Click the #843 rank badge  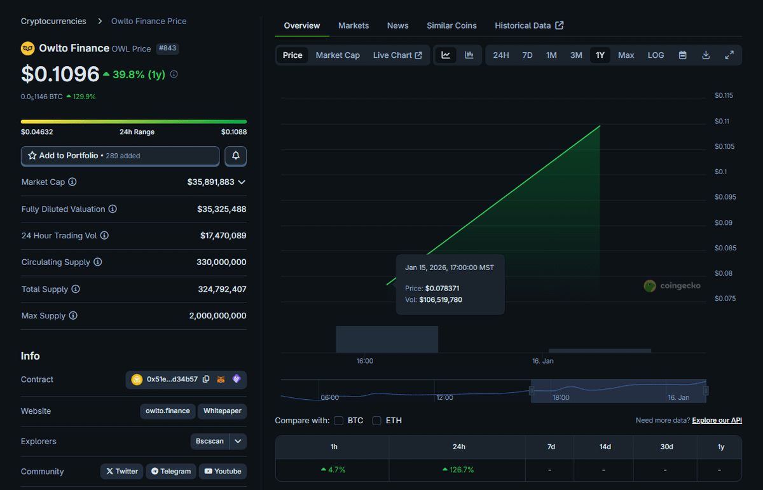click(x=167, y=48)
